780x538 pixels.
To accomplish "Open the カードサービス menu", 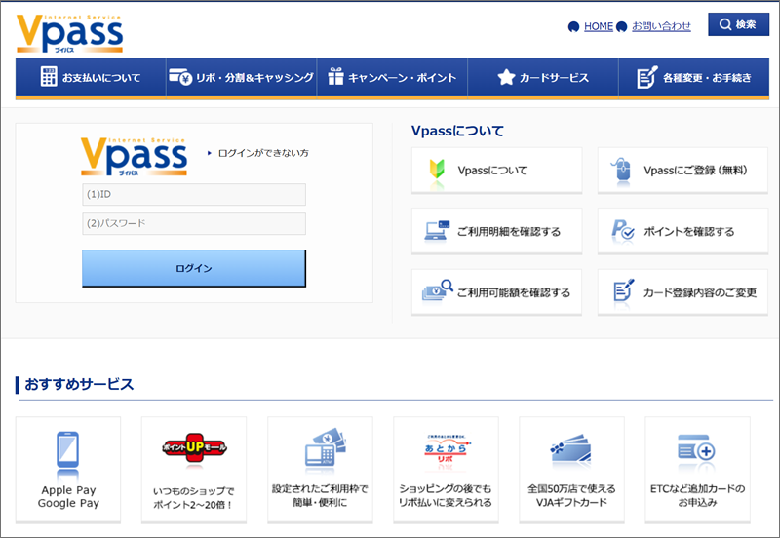I will tap(543, 78).
